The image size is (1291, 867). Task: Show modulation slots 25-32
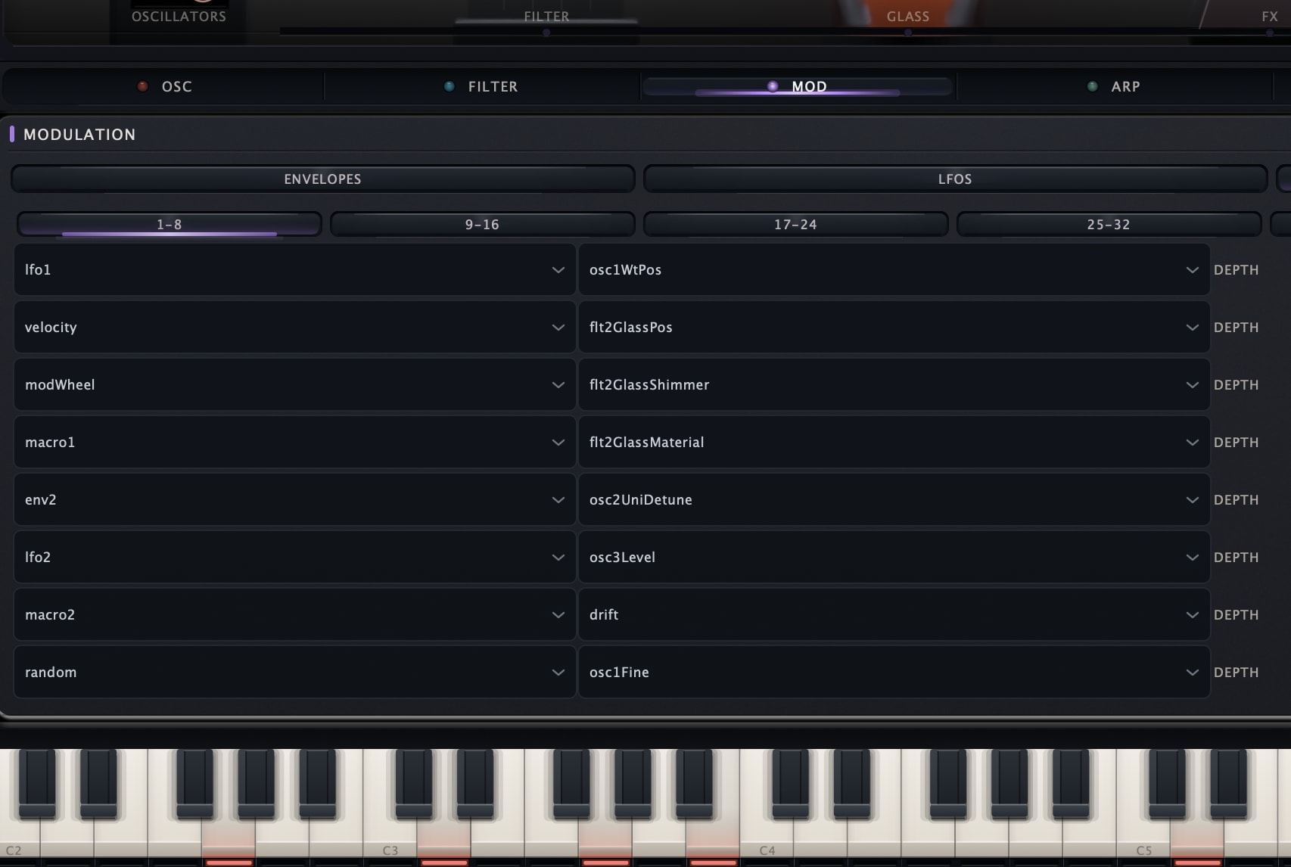pyautogui.click(x=1109, y=225)
